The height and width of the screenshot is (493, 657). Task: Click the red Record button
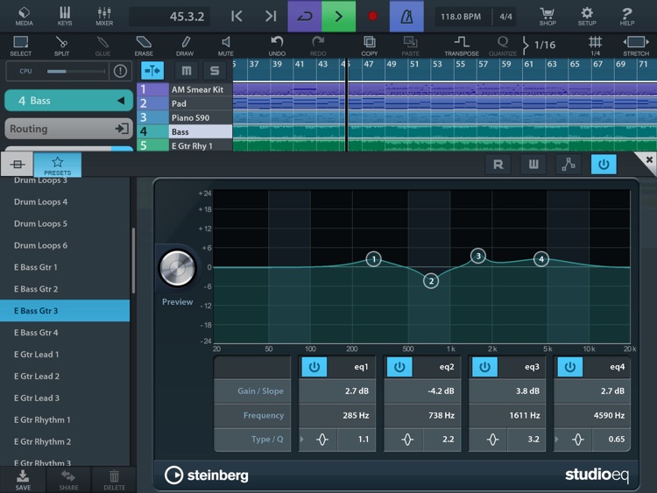tap(372, 17)
